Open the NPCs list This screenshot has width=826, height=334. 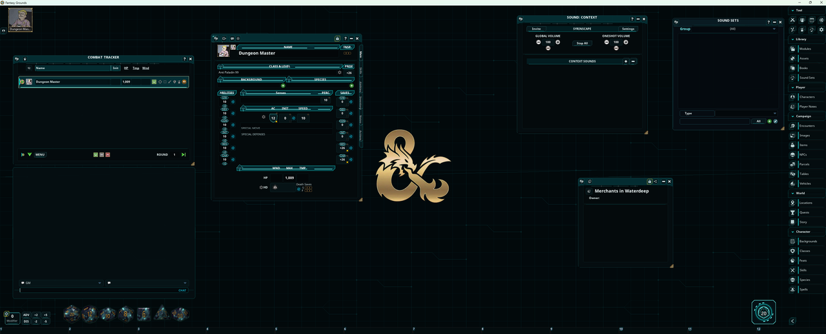coord(806,154)
